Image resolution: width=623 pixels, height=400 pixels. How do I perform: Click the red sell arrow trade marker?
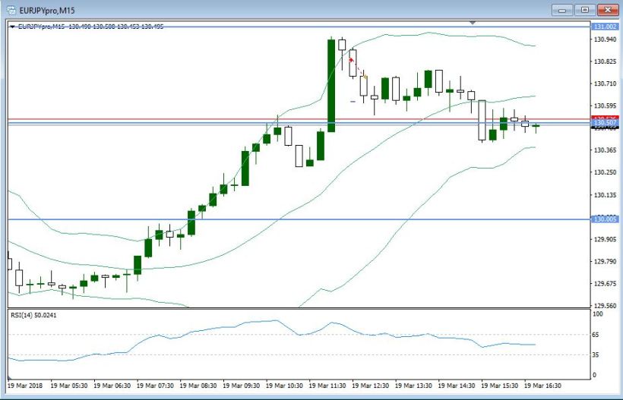click(351, 58)
